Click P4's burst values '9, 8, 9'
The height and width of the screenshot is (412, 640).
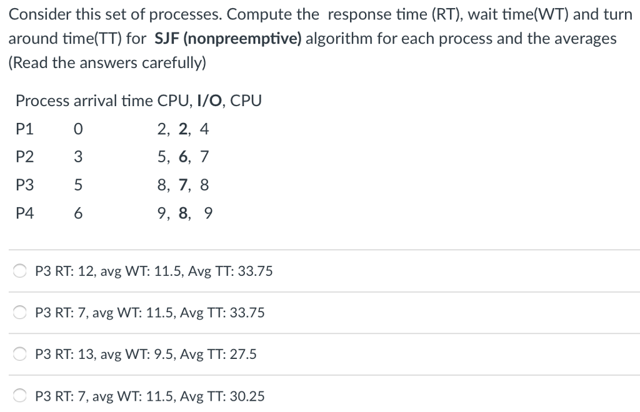(185, 213)
